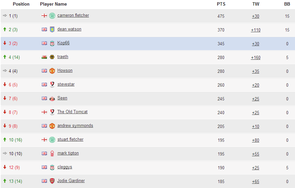Click Celtic club badge beside cameron fletcher

[52, 16]
